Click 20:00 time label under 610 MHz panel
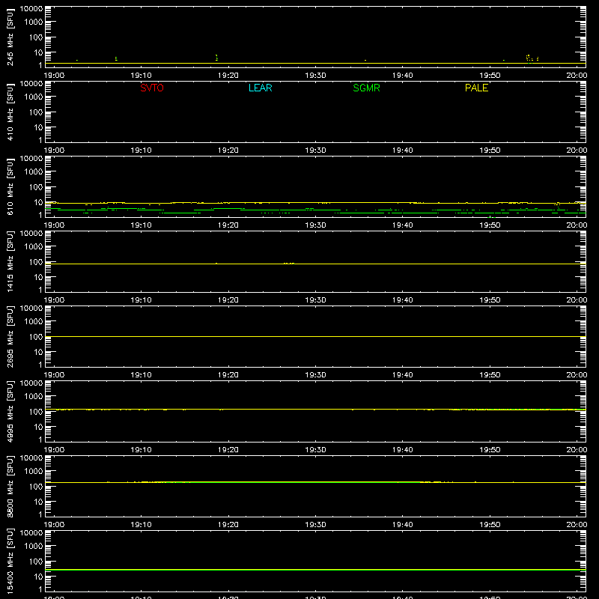The image size is (599, 599). click(x=577, y=225)
